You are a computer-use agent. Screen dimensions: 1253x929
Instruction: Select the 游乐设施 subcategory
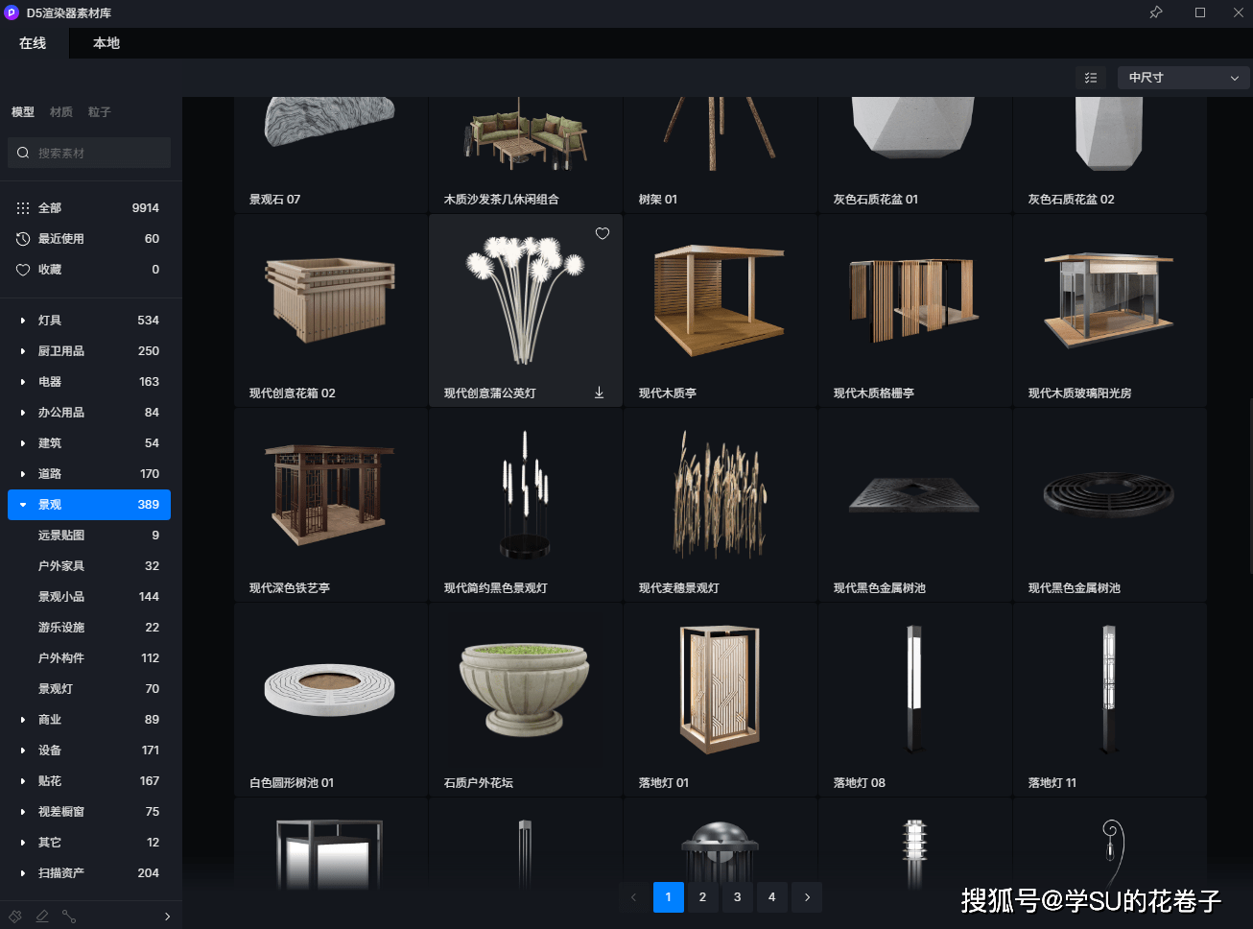pos(89,628)
